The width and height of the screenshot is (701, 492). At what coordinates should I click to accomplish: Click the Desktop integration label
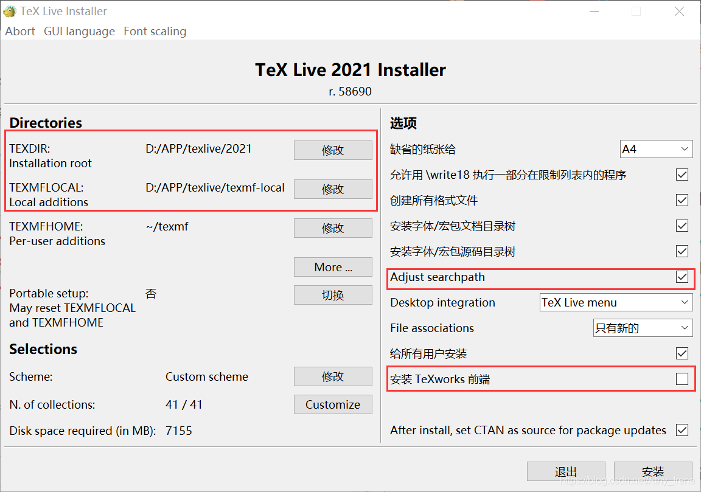pos(442,302)
